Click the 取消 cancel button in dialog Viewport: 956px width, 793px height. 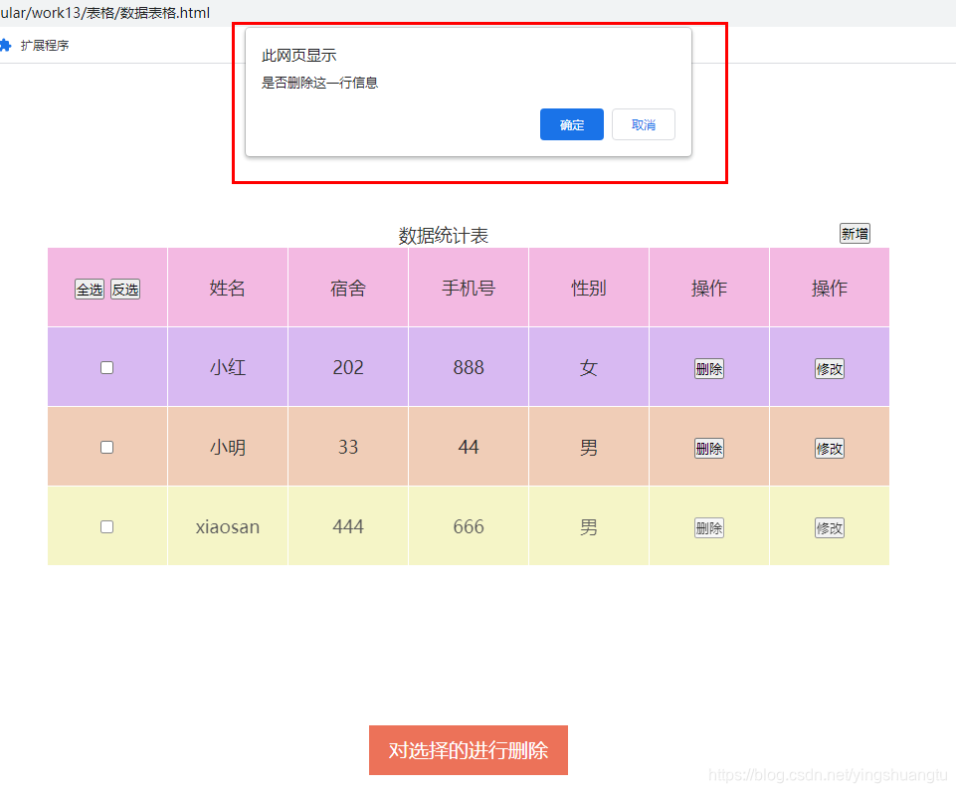(644, 124)
